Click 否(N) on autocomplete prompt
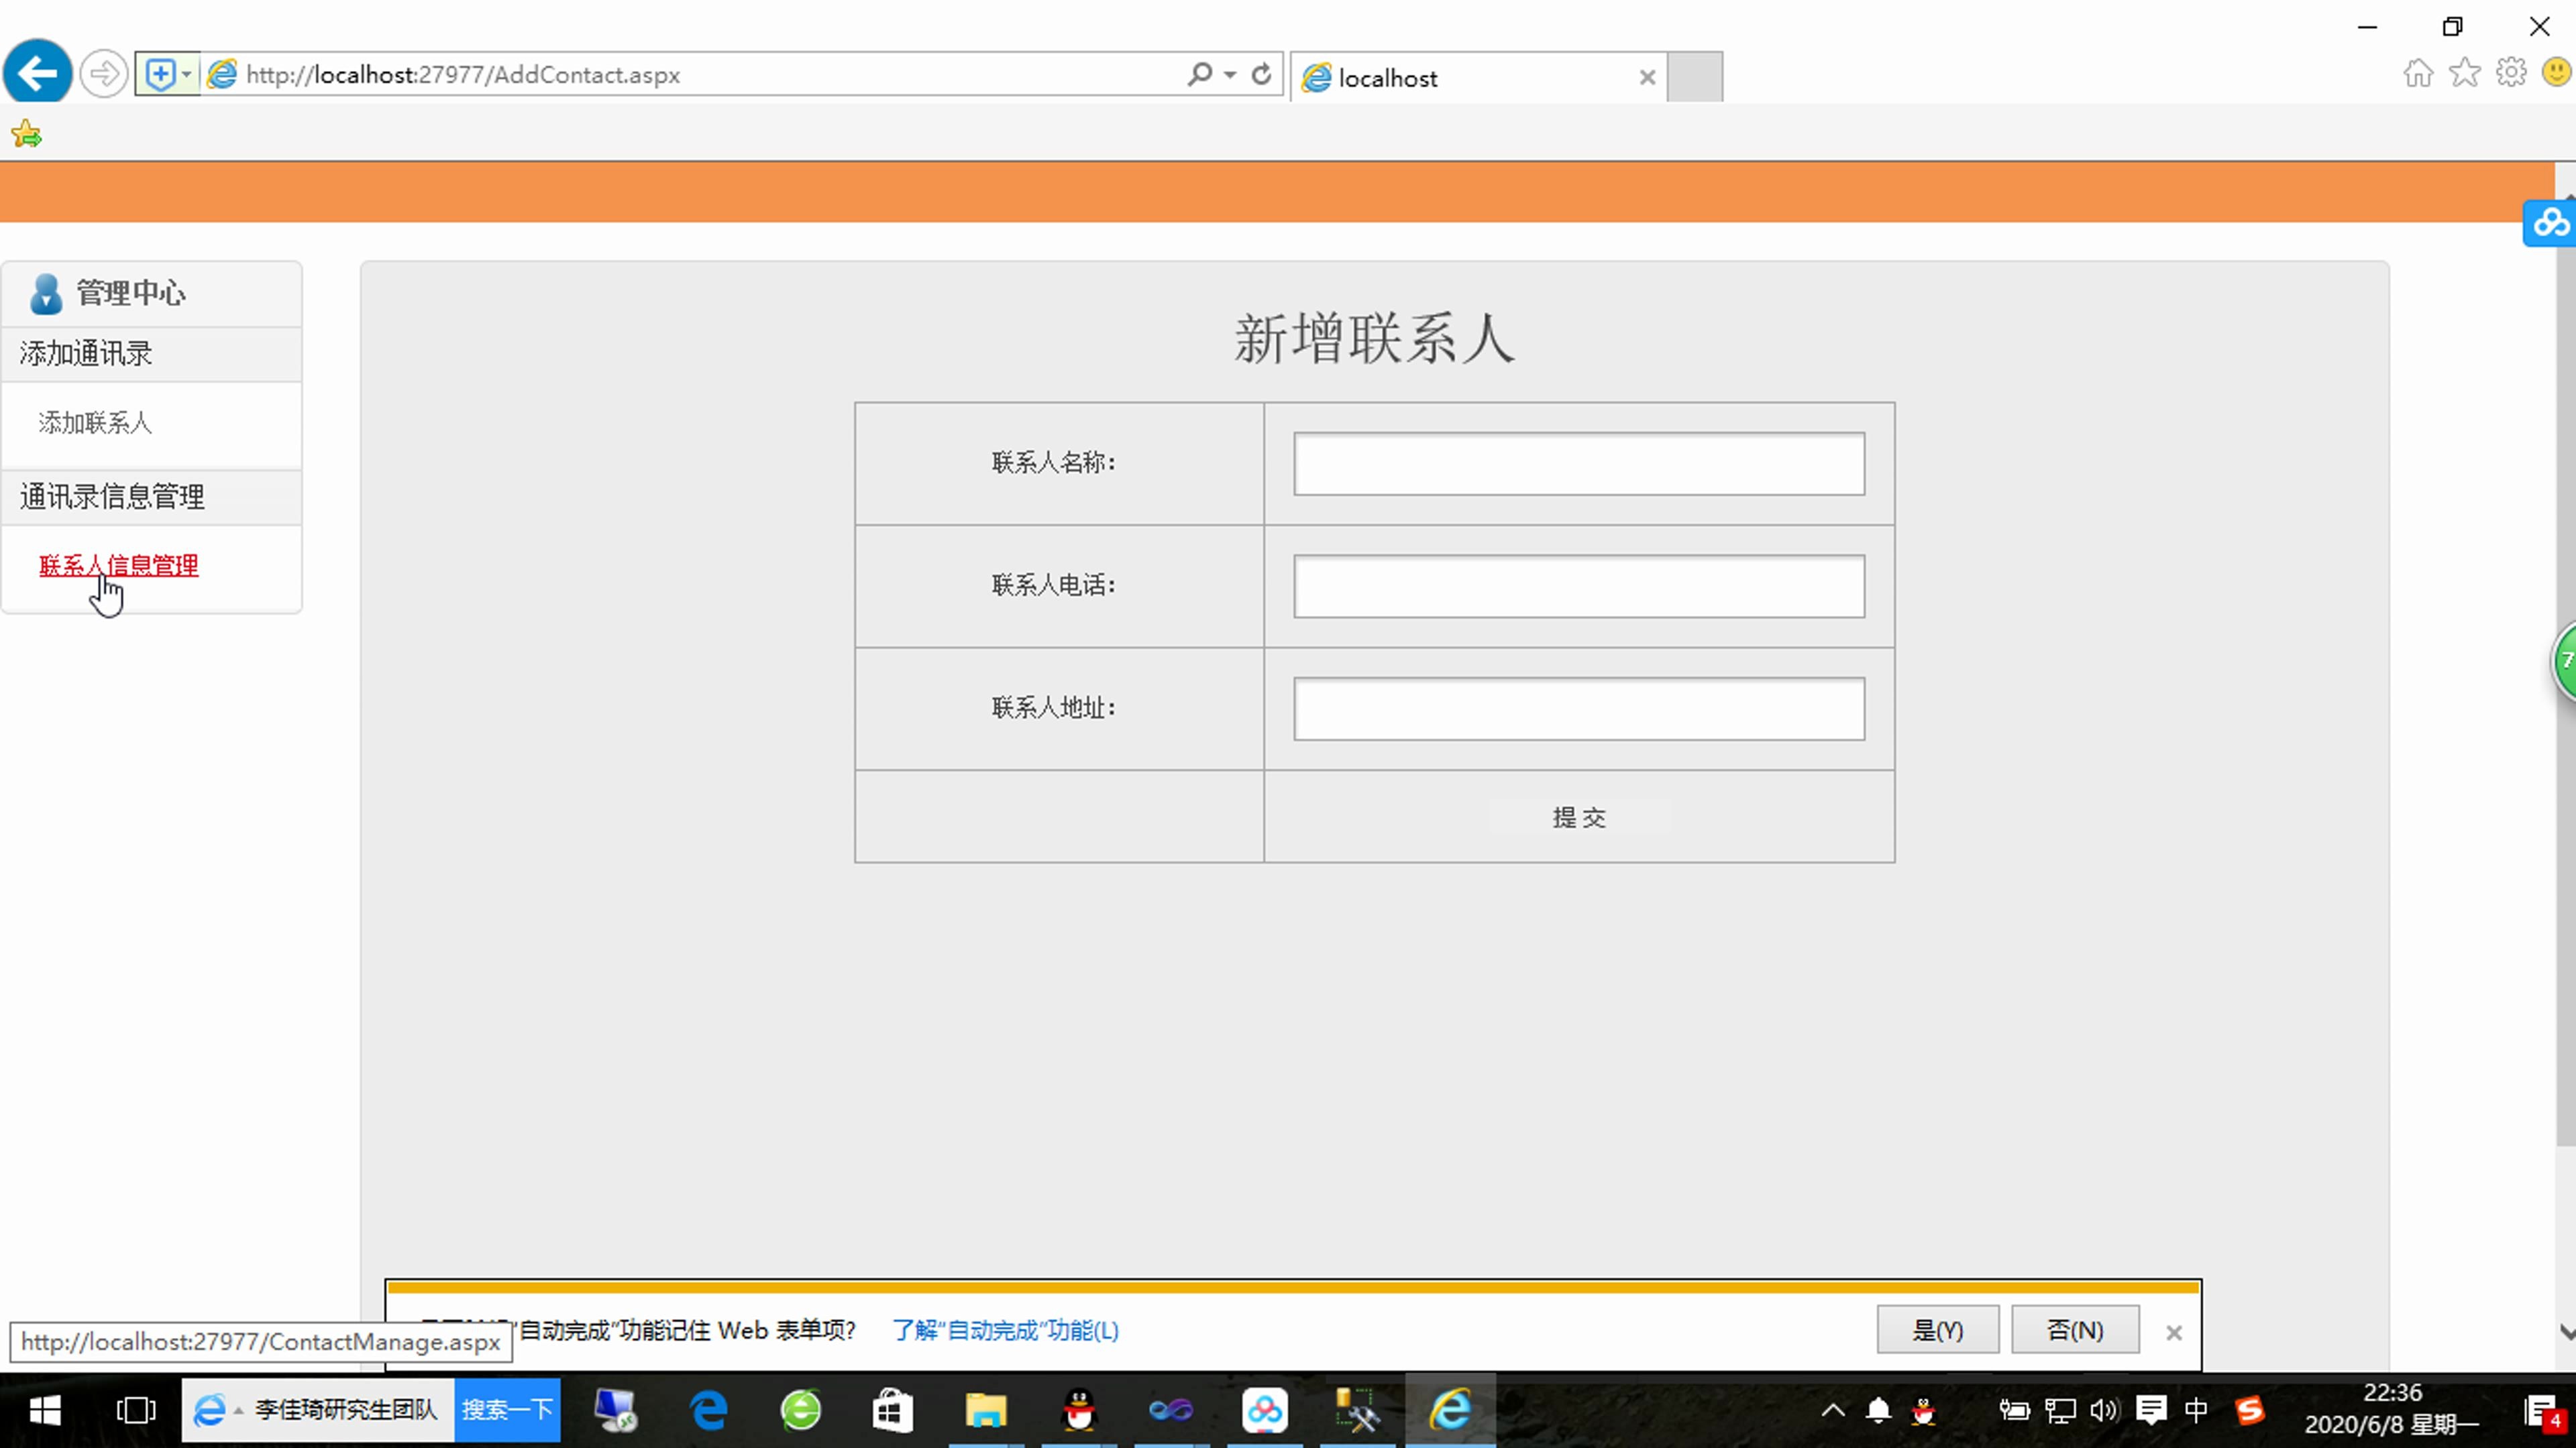The image size is (2576, 1448). (2075, 1330)
